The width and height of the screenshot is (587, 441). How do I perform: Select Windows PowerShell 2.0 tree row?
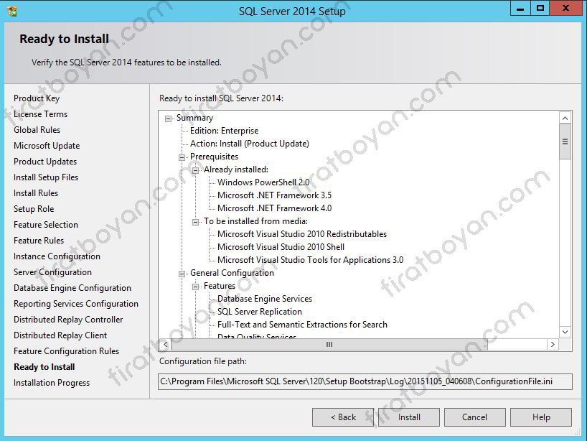[263, 182]
